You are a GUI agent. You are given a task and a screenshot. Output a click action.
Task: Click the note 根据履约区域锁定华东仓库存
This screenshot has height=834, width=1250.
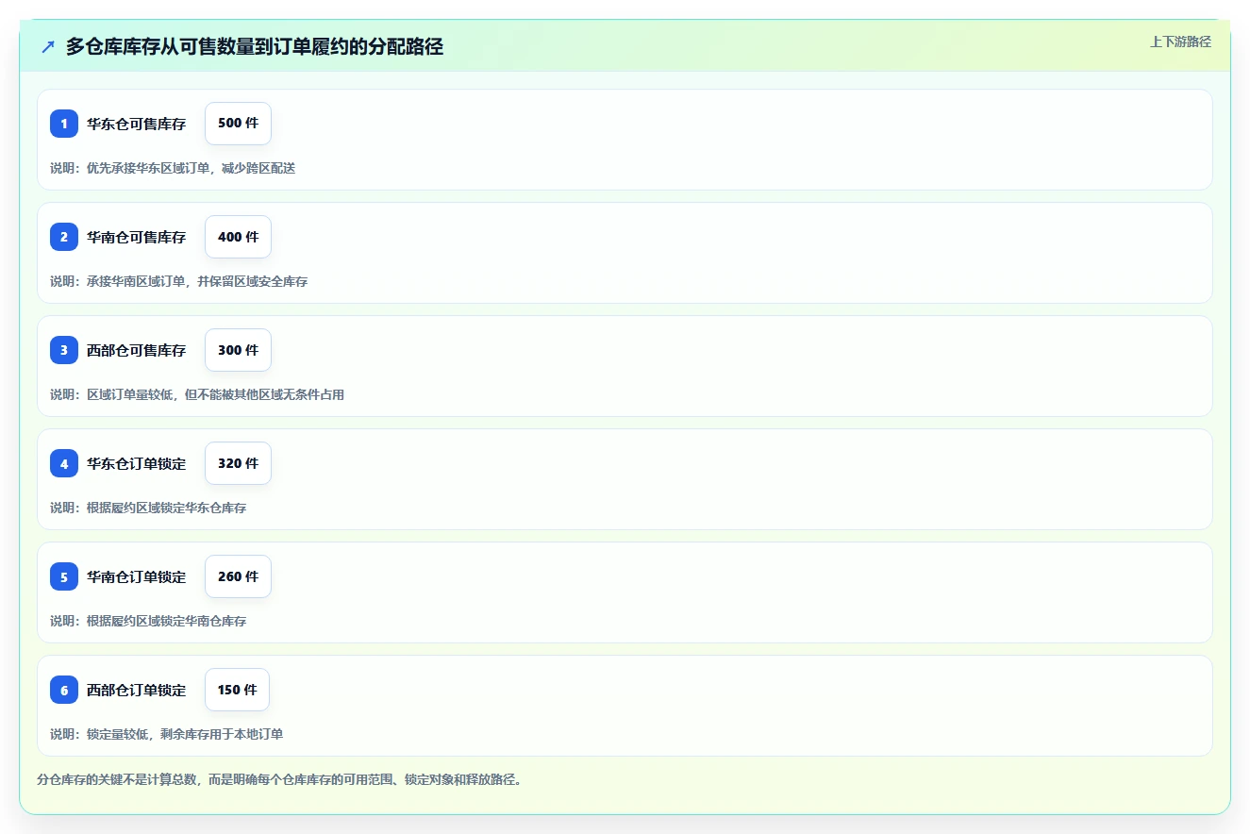coord(148,508)
